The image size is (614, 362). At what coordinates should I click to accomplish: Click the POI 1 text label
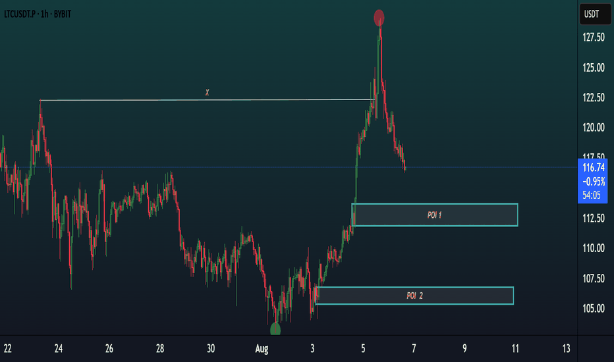[x=435, y=215]
